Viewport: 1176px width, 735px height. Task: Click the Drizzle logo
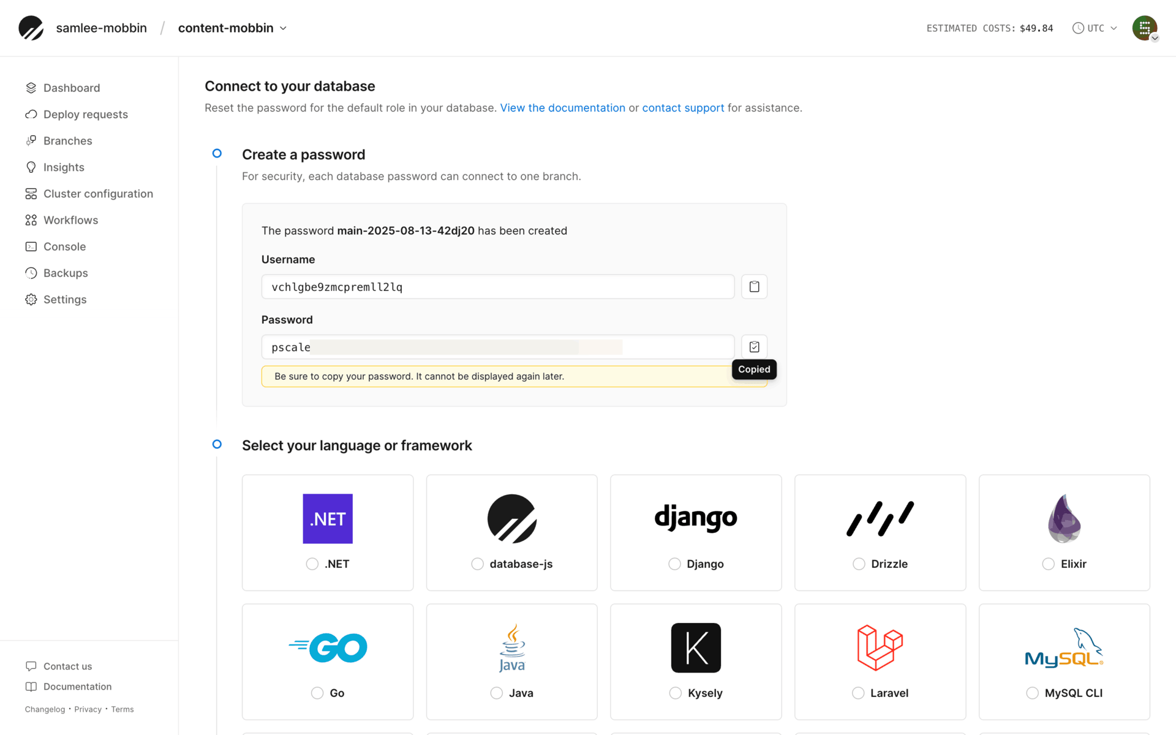tap(880, 519)
